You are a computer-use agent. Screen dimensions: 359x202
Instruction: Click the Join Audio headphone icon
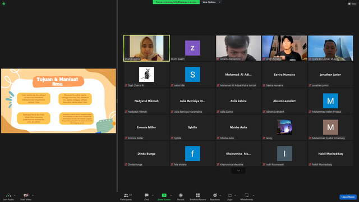8,195
